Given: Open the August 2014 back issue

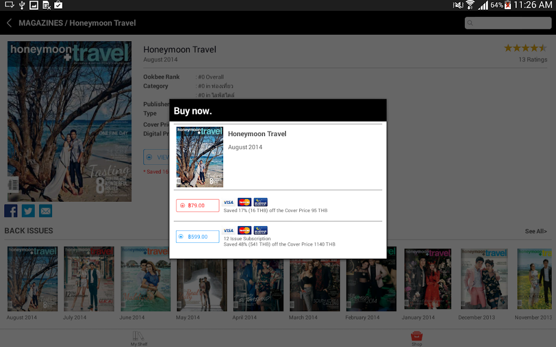Looking at the screenshot, I should (x=32, y=279).
